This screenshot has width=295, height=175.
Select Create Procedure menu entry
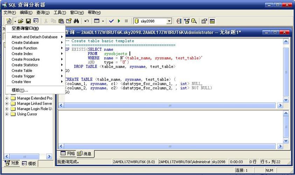pos(26,59)
